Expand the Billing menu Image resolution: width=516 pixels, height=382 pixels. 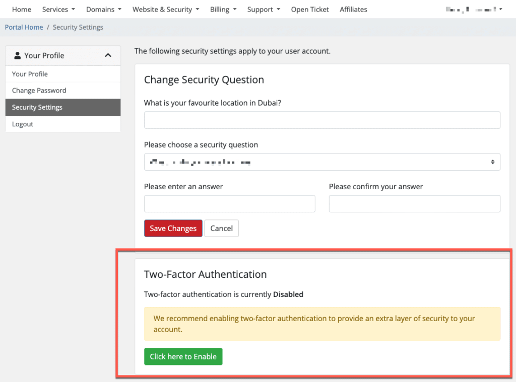point(223,9)
